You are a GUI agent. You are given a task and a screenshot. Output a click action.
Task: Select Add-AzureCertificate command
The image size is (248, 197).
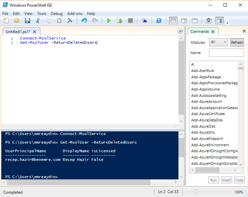coord(208,114)
